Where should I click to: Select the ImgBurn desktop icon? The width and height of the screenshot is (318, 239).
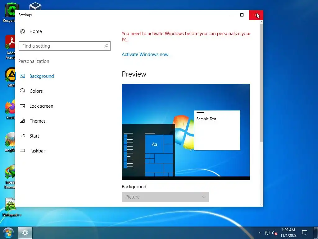pyautogui.click(x=10, y=142)
